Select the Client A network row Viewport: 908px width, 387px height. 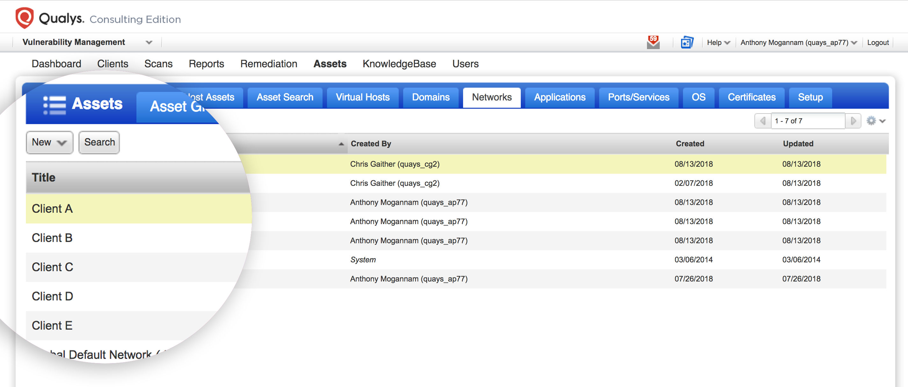tap(139, 209)
